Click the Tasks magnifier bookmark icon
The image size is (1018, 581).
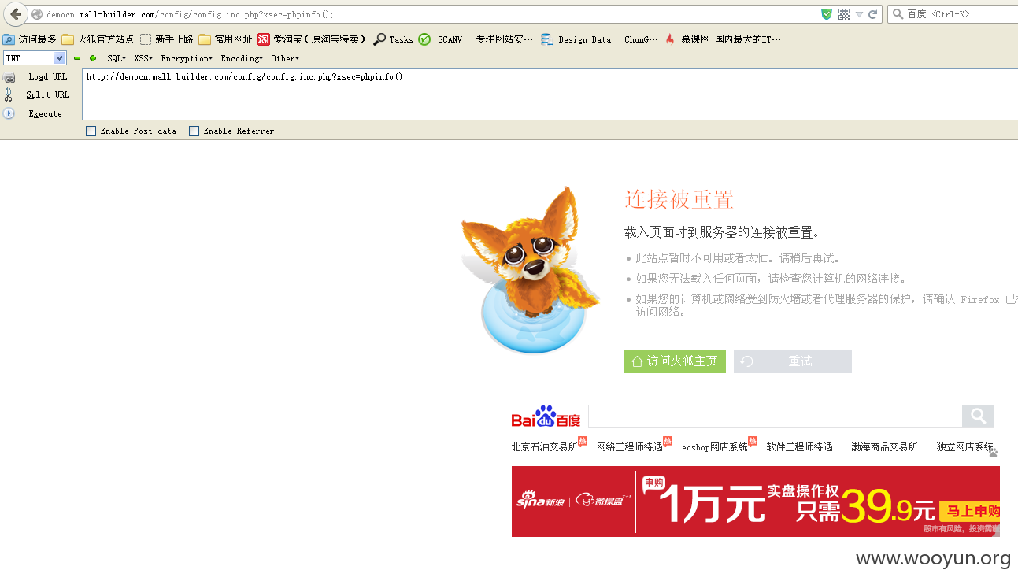(x=379, y=39)
